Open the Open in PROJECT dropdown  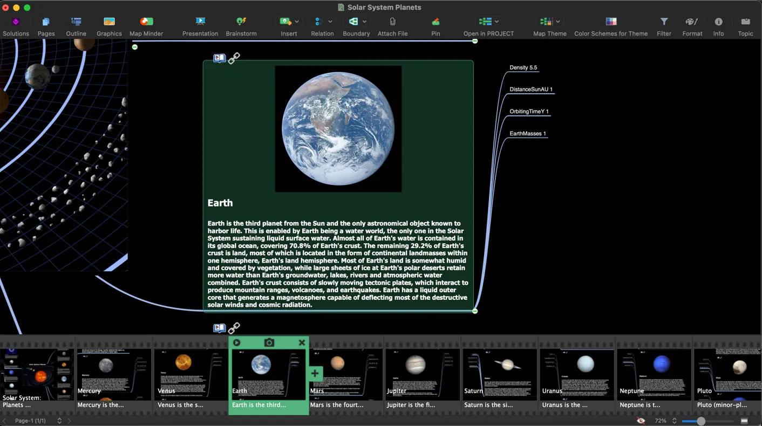point(496,22)
